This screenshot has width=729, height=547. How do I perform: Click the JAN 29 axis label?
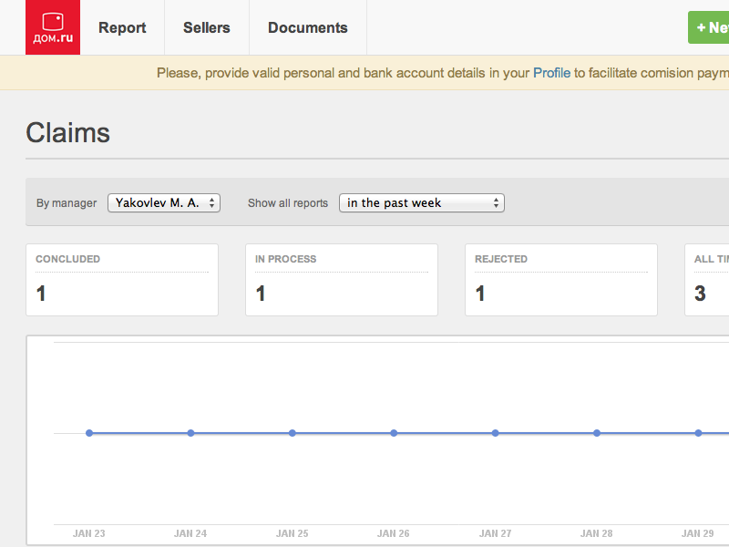697,533
